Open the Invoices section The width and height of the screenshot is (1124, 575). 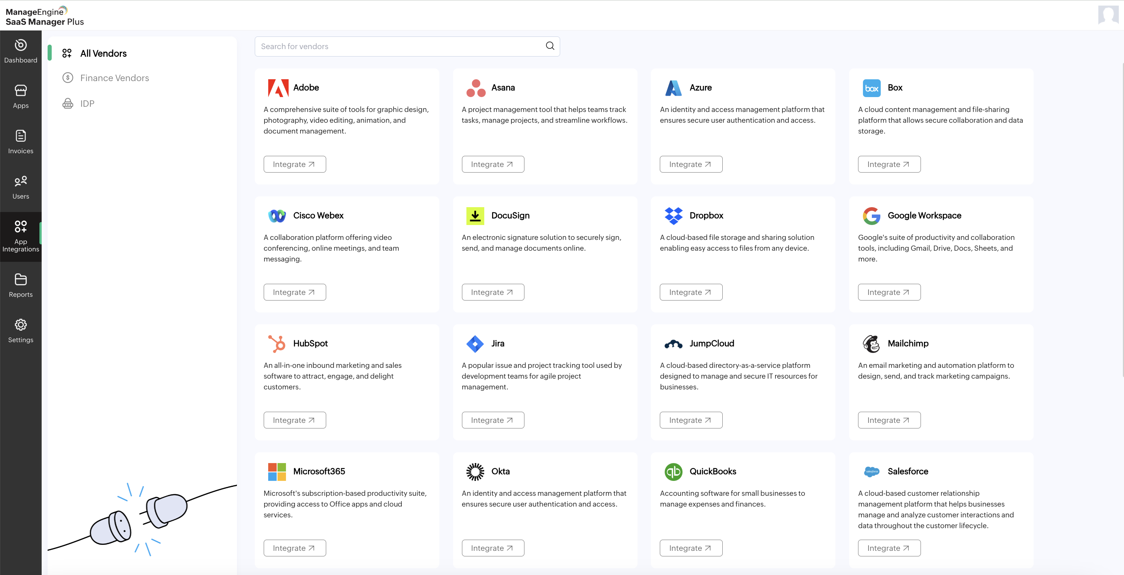point(20,142)
